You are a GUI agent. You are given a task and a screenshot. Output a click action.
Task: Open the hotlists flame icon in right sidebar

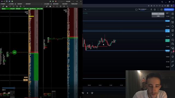[173, 26]
